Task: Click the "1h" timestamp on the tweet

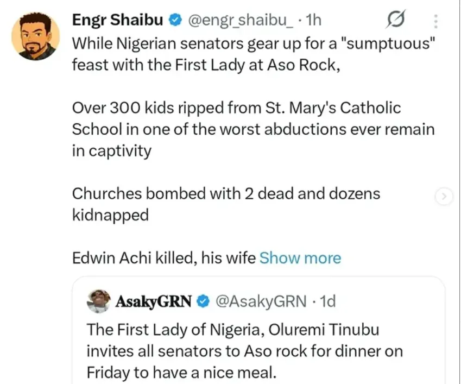Action: tap(314, 21)
